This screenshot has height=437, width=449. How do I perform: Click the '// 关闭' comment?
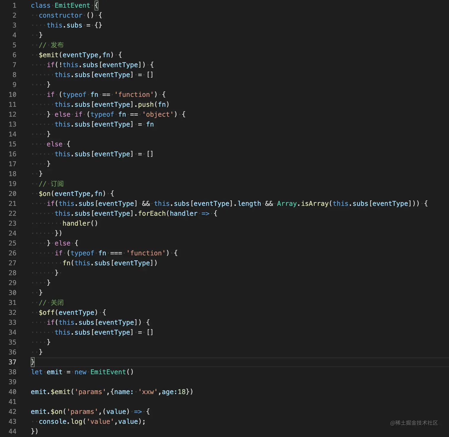(51, 303)
